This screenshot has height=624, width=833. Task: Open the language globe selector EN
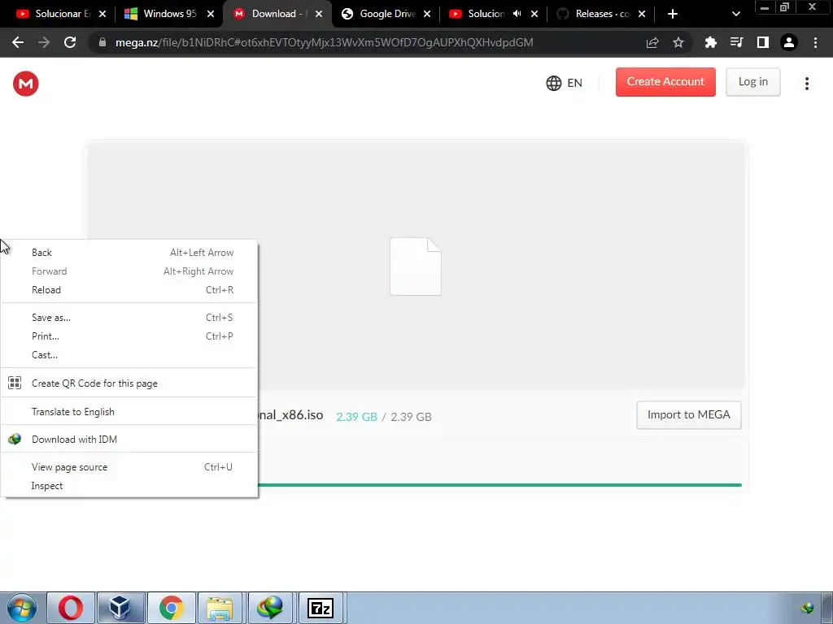point(565,83)
